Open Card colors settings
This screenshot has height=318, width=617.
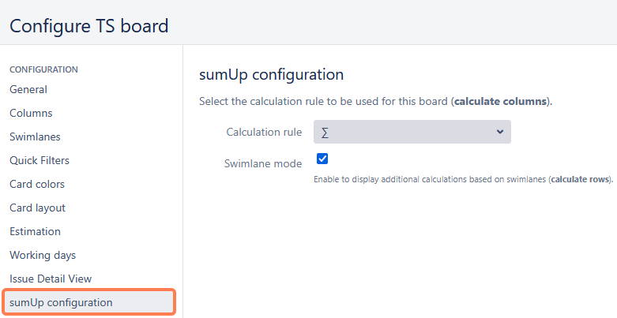pos(37,184)
